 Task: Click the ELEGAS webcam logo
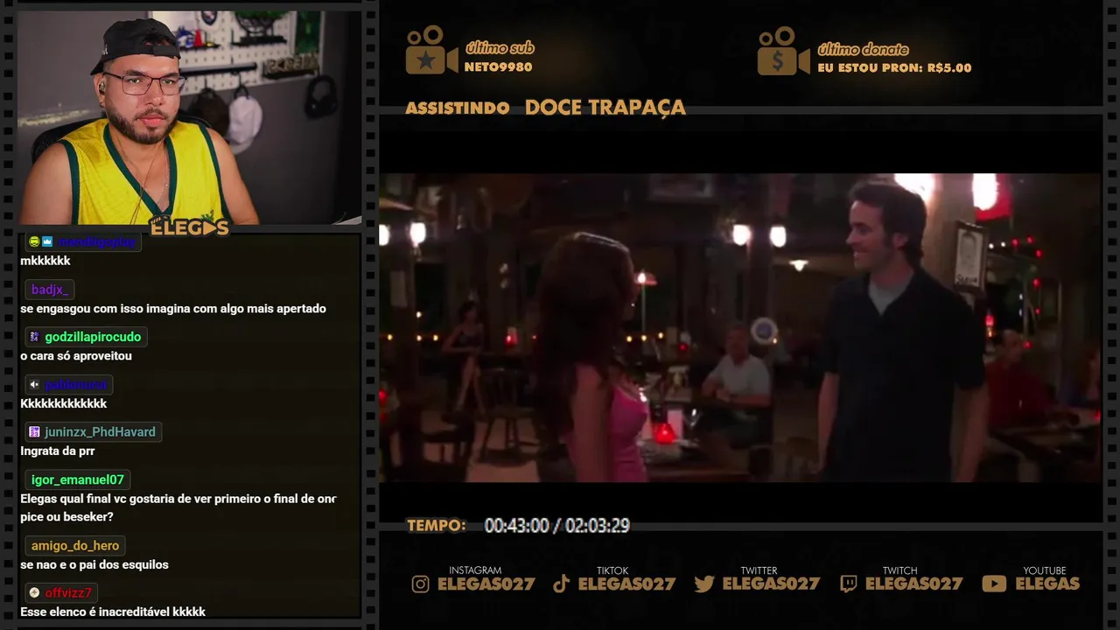[189, 227]
